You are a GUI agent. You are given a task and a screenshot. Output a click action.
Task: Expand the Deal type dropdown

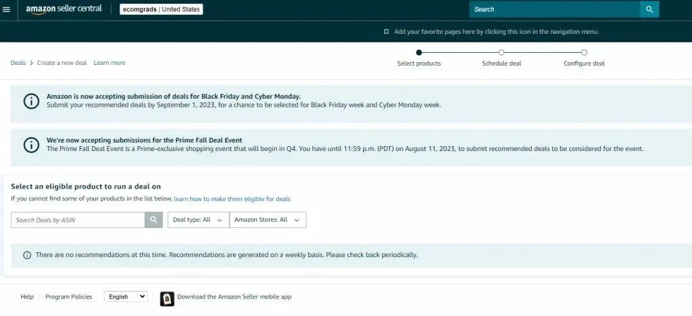click(x=198, y=220)
